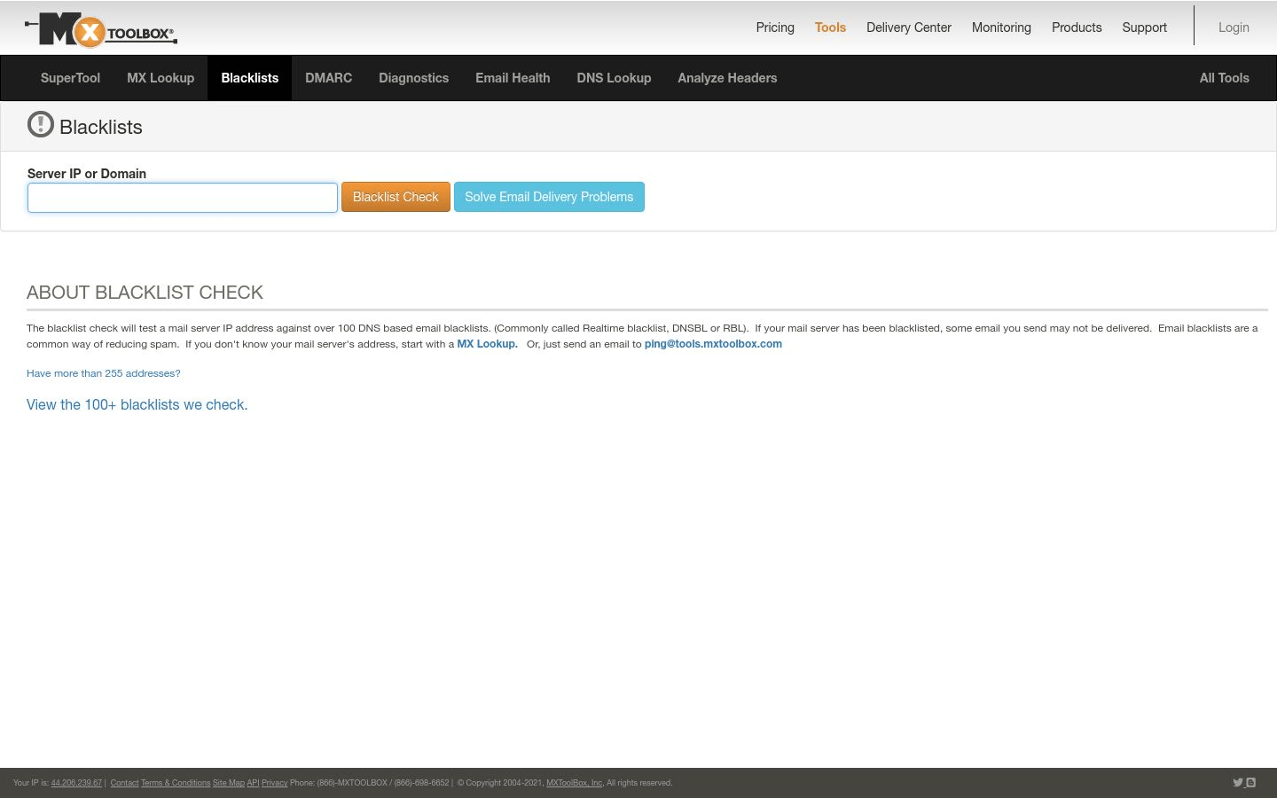Go to the Email Health tab
Image resolution: width=1277 pixels, height=798 pixels.
point(513,78)
